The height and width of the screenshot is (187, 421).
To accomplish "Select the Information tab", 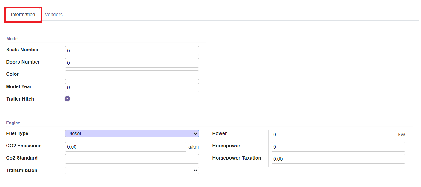I will tap(23, 14).
